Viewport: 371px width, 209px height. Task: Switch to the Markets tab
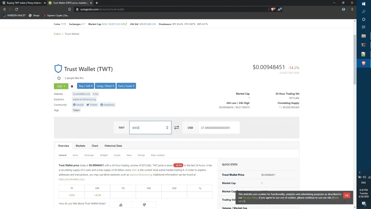click(81, 146)
